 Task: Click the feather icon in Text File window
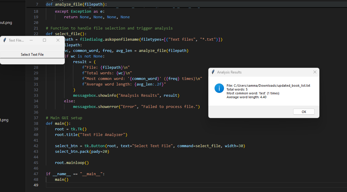(5, 40)
